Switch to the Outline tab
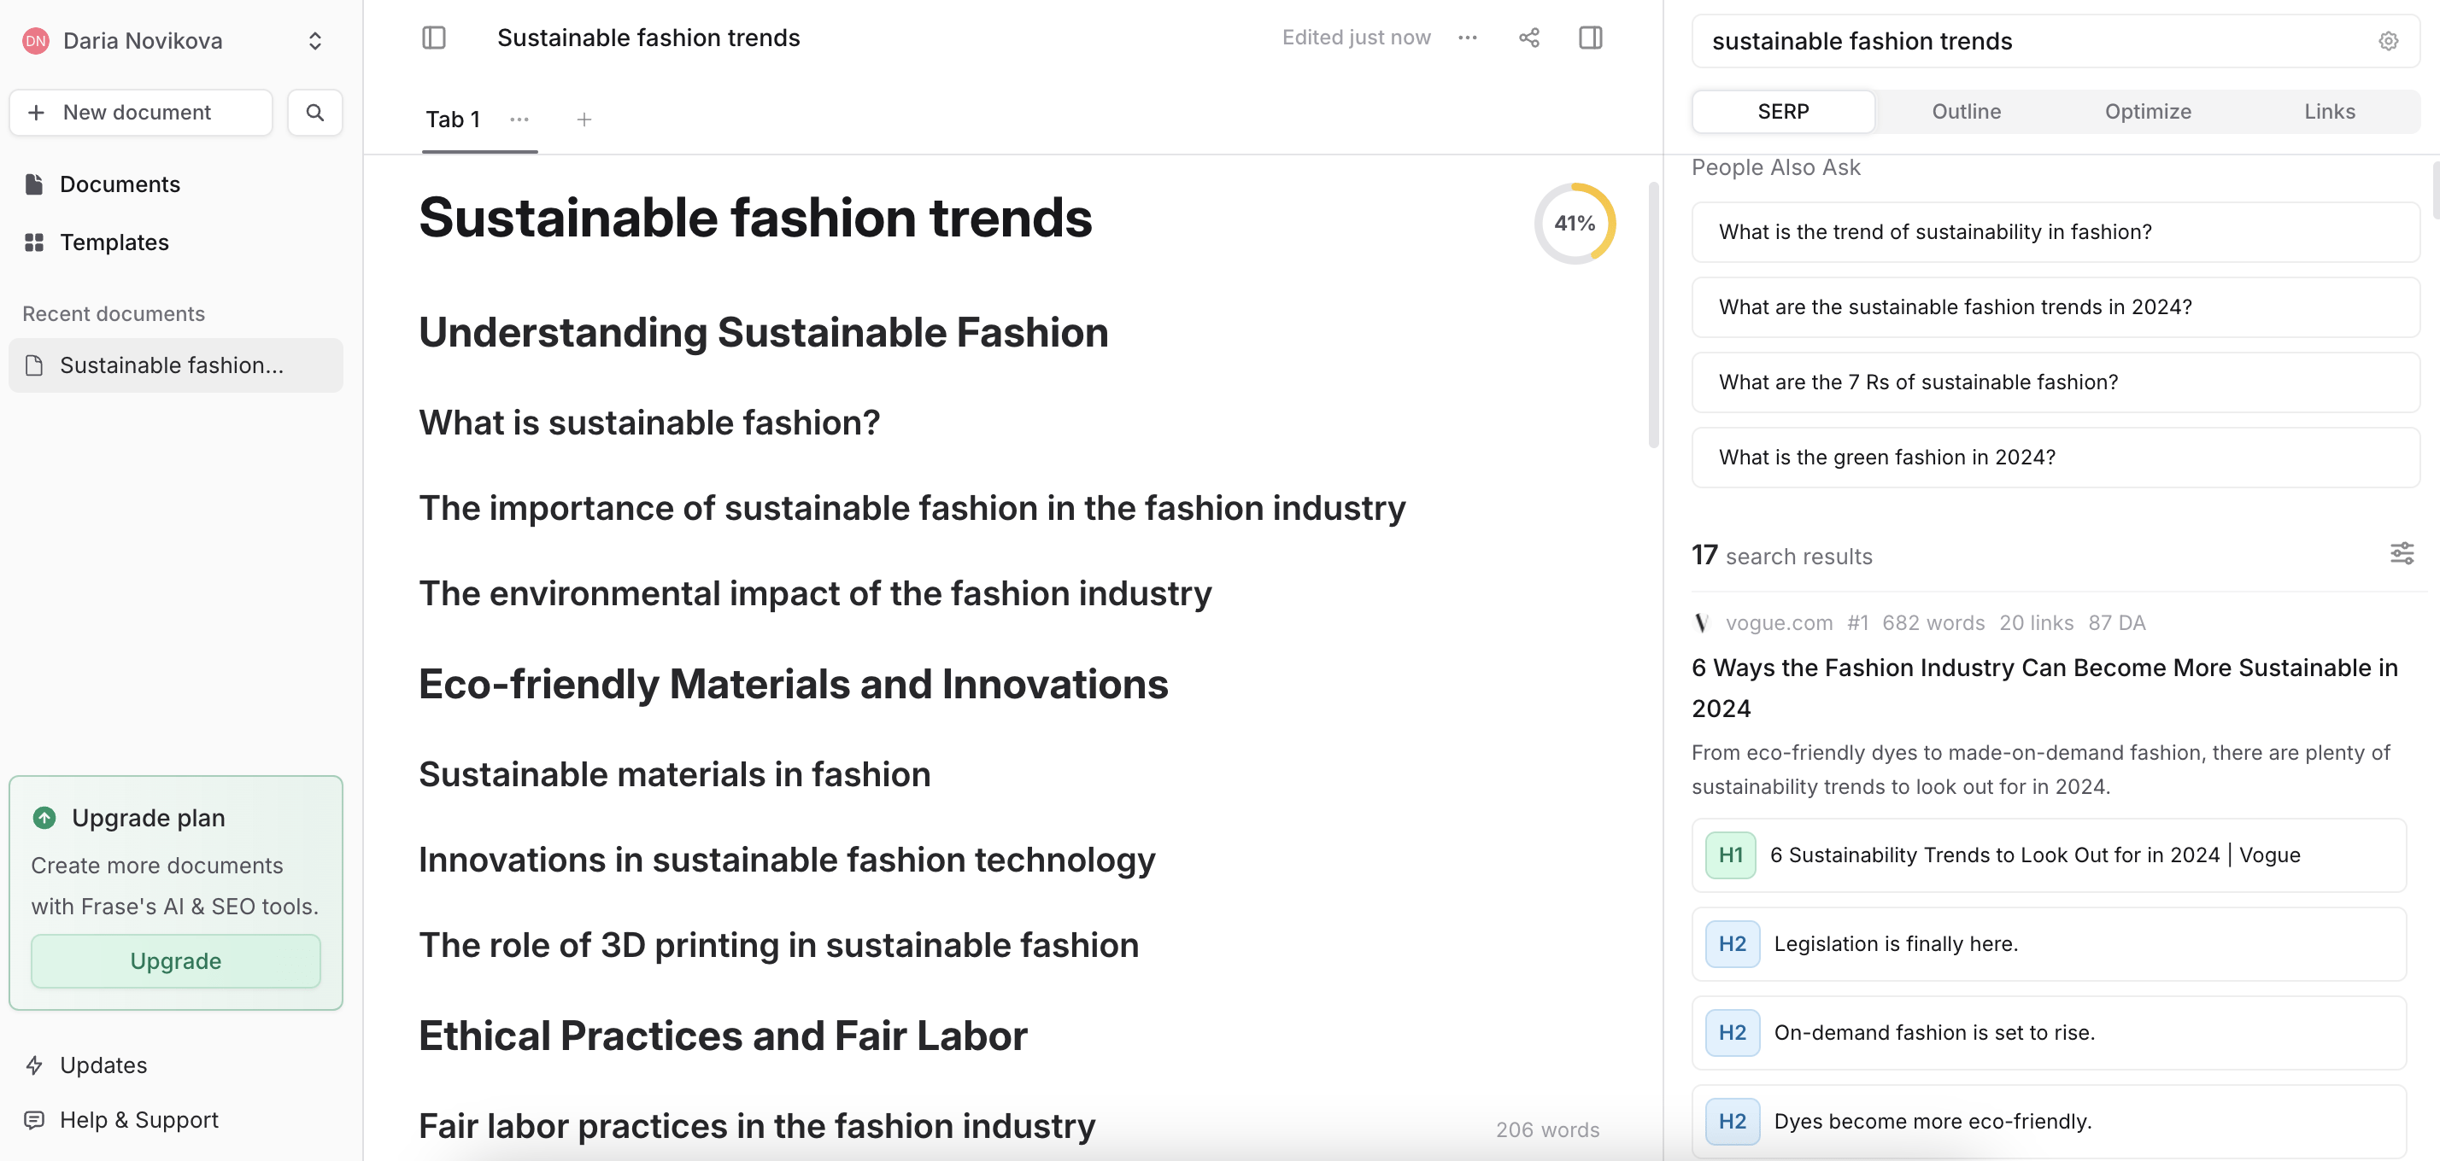This screenshot has width=2440, height=1161. click(1966, 112)
